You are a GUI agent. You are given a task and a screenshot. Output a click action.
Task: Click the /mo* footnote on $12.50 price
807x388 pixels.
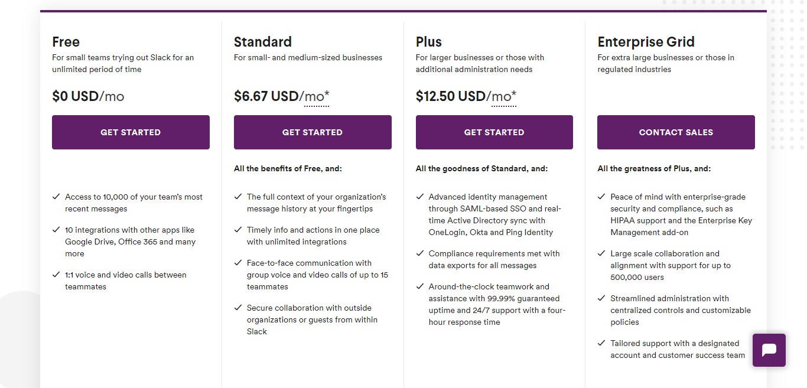(x=503, y=97)
